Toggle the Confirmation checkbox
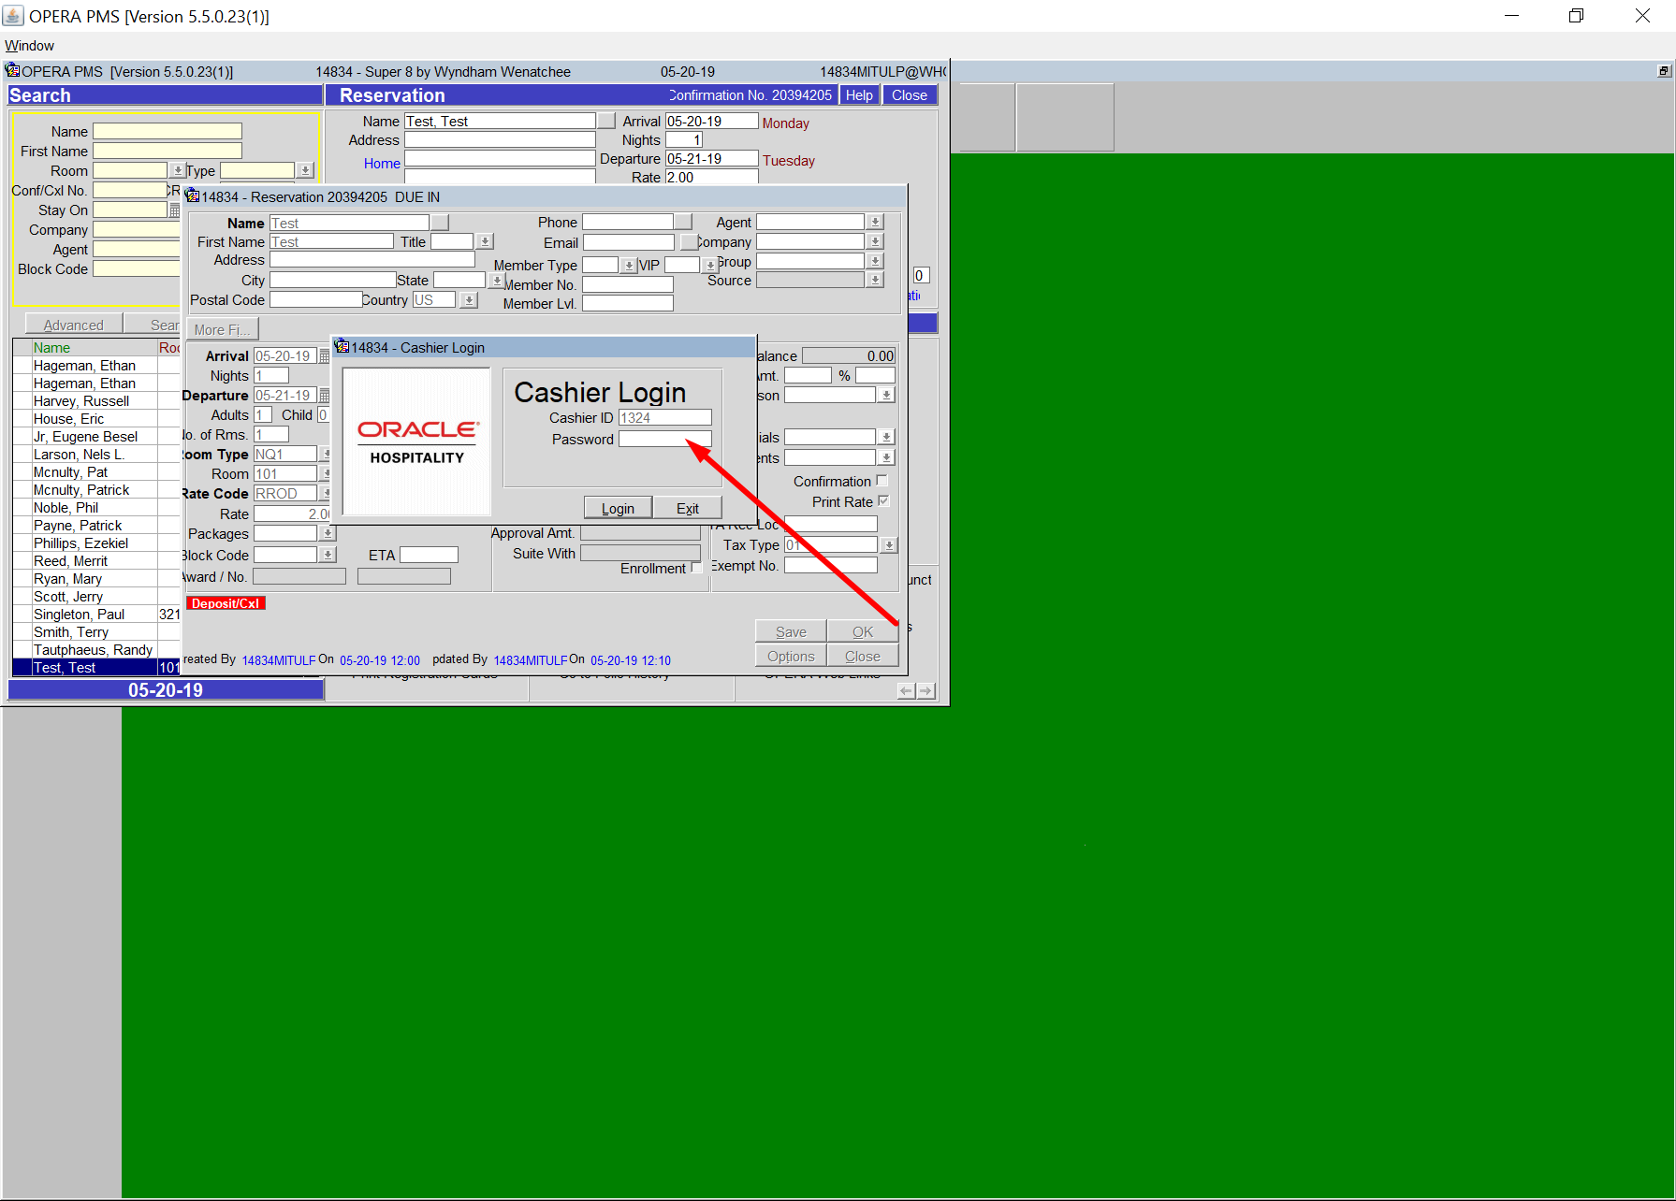This screenshot has width=1676, height=1201. [x=882, y=481]
